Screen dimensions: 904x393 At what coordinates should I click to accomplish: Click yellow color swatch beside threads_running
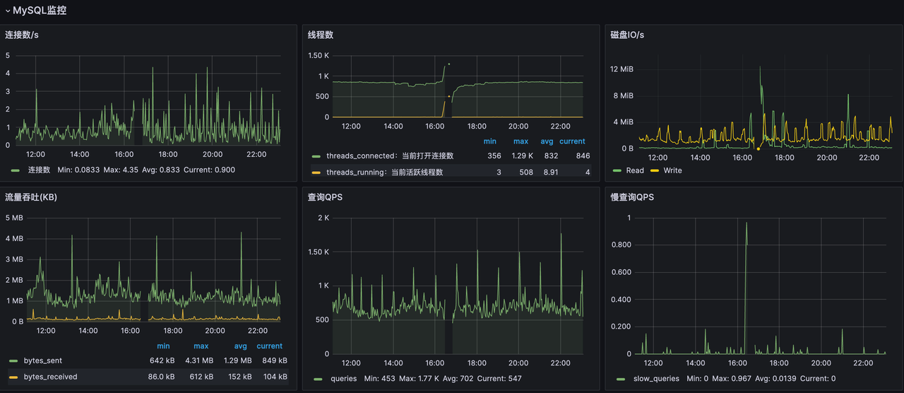coord(316,172)
